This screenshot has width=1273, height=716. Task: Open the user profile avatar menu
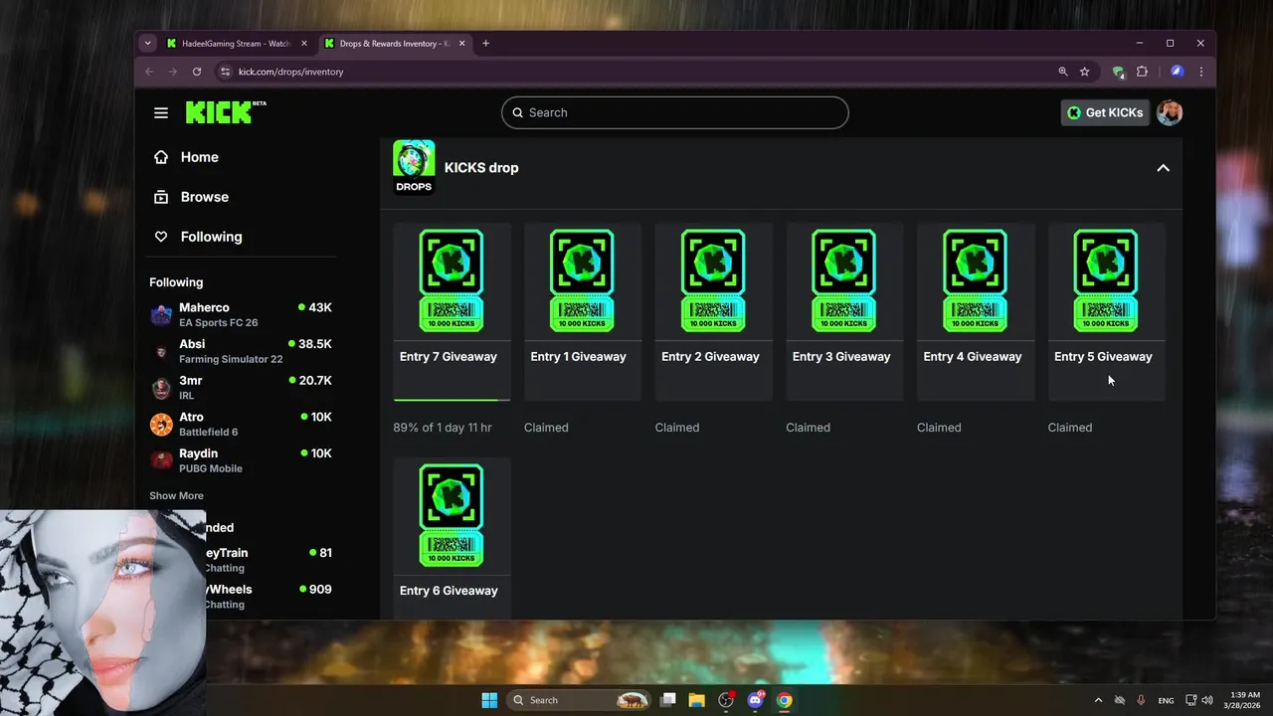(x=1170, y=112)
